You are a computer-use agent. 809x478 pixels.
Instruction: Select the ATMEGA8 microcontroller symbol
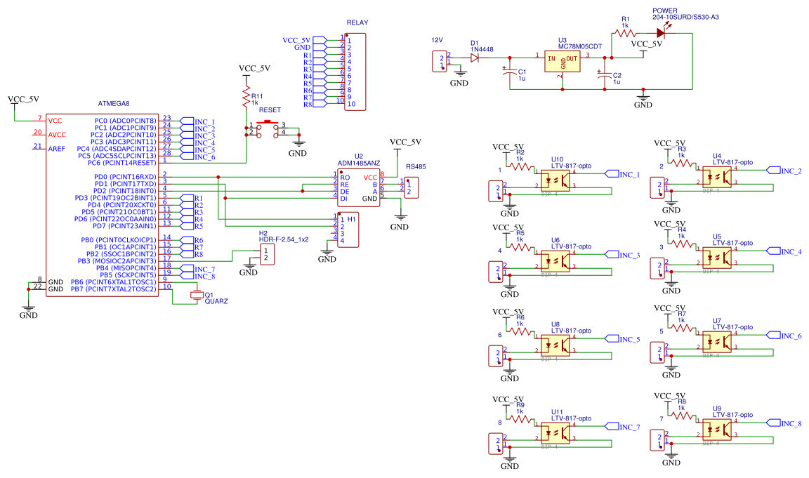coord(102,204)
